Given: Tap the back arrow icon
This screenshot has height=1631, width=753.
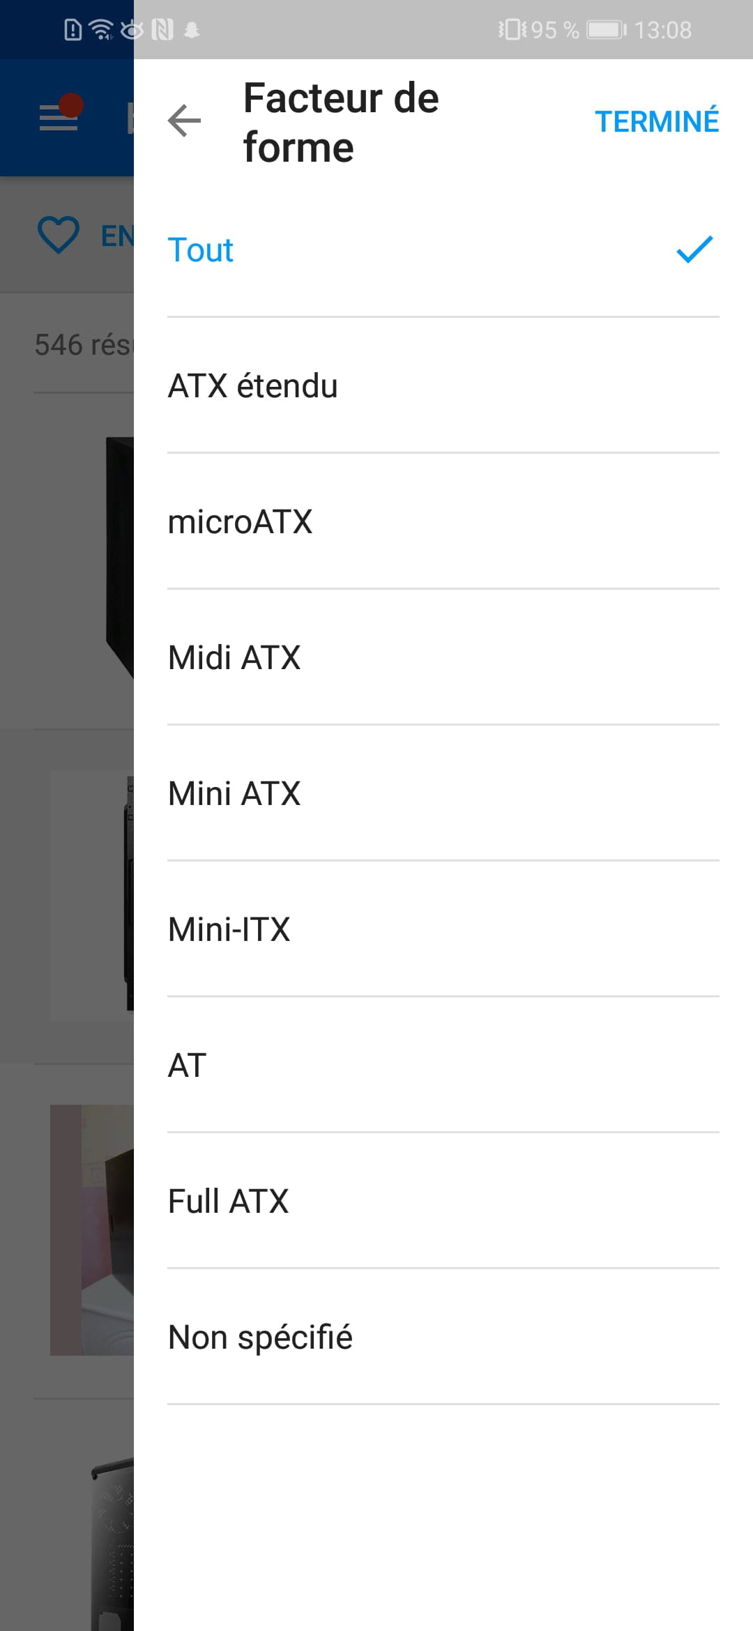Looking at the screenshot, I should pos(185,121).
